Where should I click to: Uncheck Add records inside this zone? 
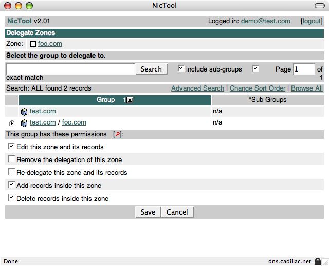[x=12, y=185]
